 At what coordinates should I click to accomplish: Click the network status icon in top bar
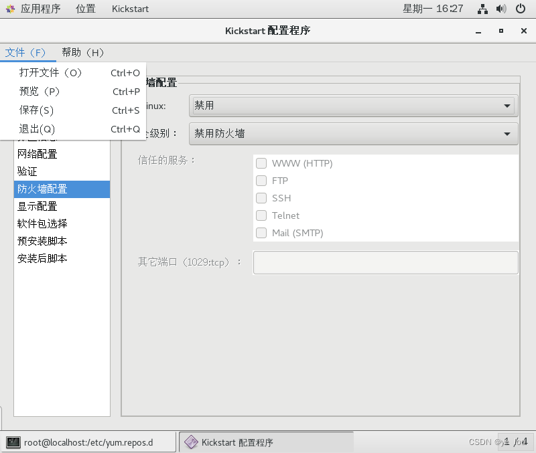[x=484, y=9]
